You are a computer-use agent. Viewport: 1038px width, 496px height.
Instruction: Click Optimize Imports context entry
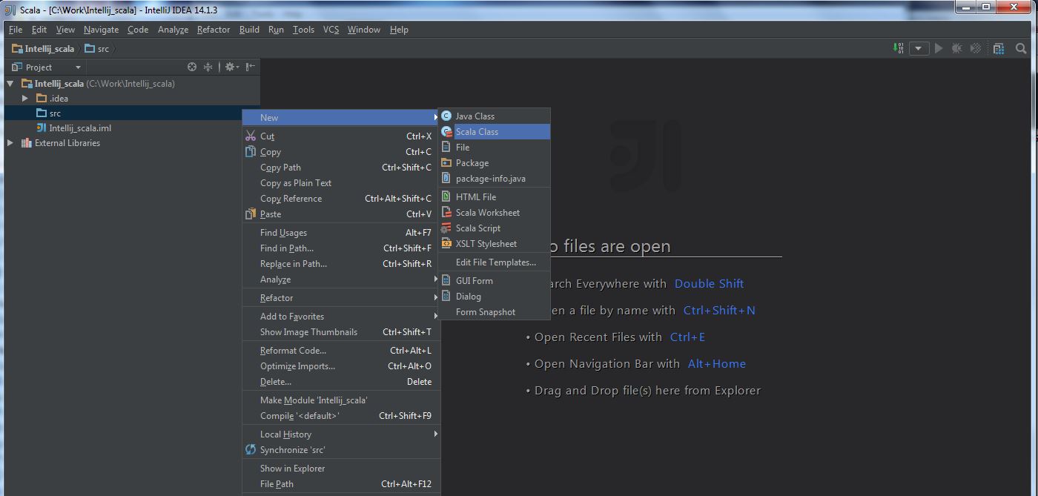point(341,366)
